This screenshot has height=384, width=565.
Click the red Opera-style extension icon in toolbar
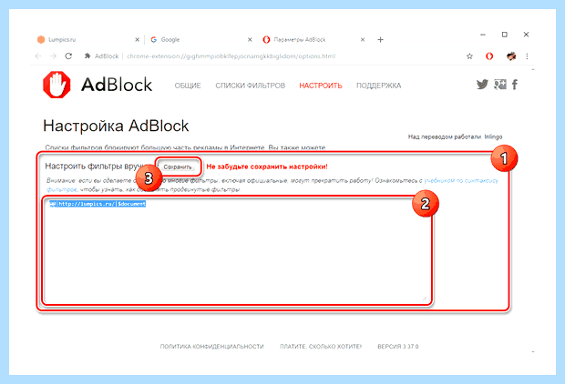coord(489,56)
